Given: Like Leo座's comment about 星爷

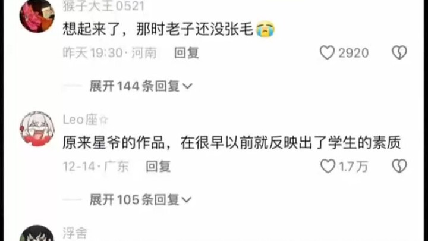Looking at the screenshot, I should pos(328,166).
